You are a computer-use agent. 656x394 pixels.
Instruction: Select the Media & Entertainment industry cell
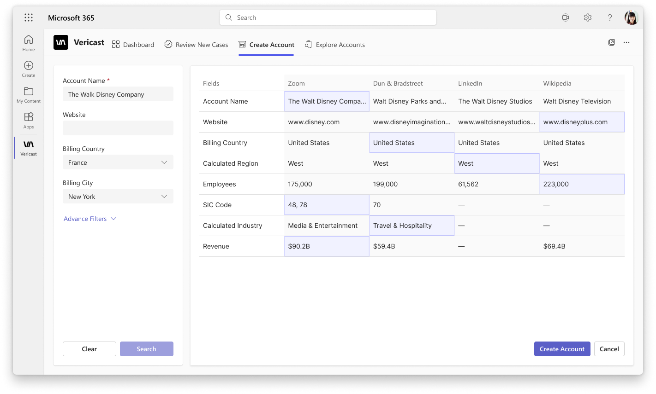[x=327, y=226]
